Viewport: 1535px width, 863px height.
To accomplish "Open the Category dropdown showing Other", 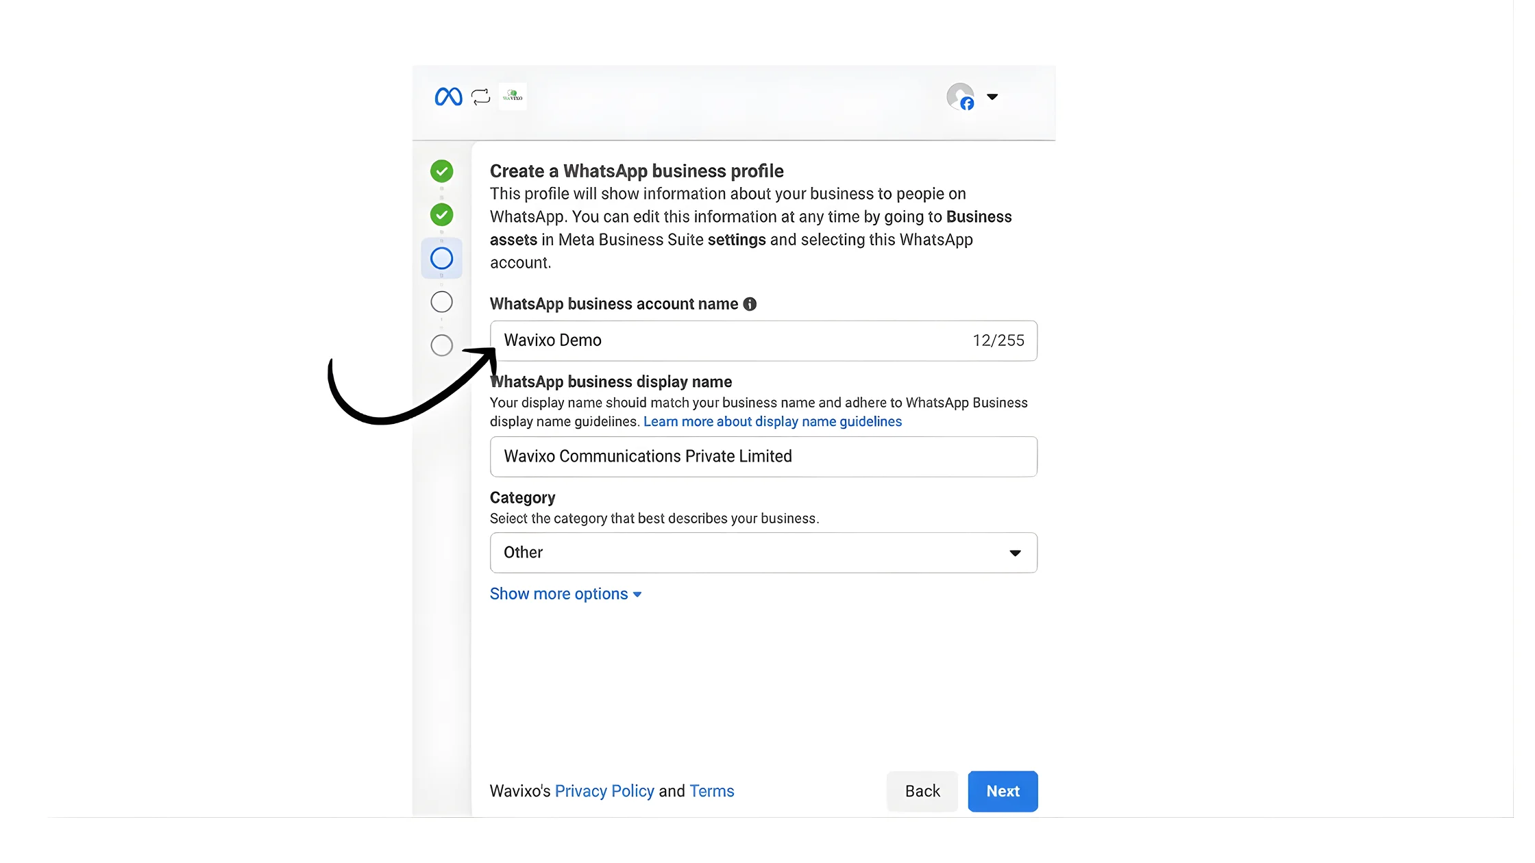I will point(763,553).
